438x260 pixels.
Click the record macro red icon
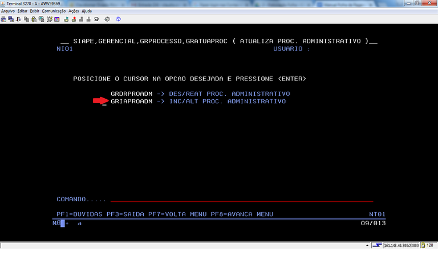pyautogui.click(x=74, y=19)
